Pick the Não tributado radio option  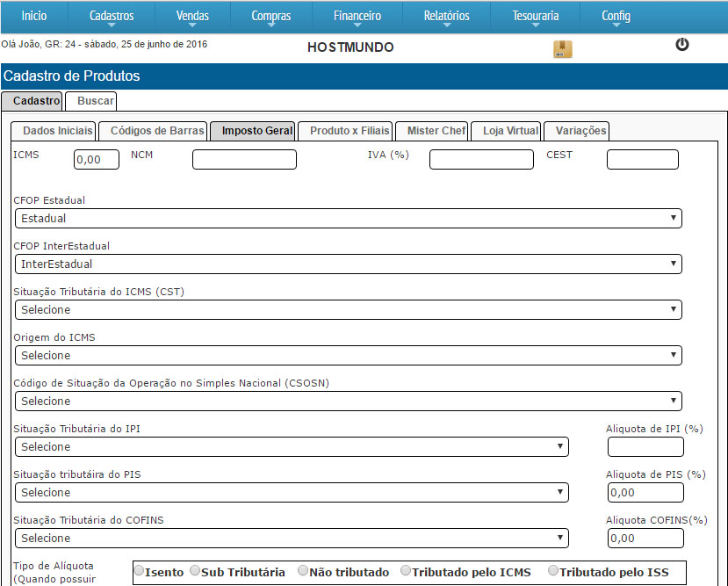coord(303,571)
